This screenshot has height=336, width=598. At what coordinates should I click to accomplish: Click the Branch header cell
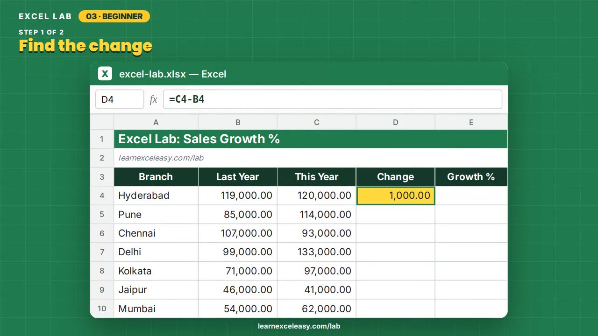tap(156, 177)
